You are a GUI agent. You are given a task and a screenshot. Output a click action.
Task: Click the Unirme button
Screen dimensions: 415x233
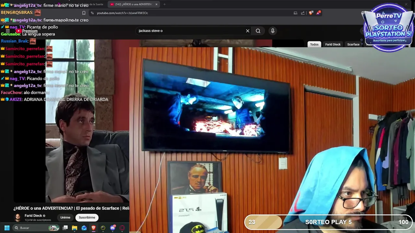click(x=65, y=217)
